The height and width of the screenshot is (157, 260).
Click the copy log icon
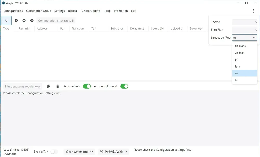coord(48,86)
